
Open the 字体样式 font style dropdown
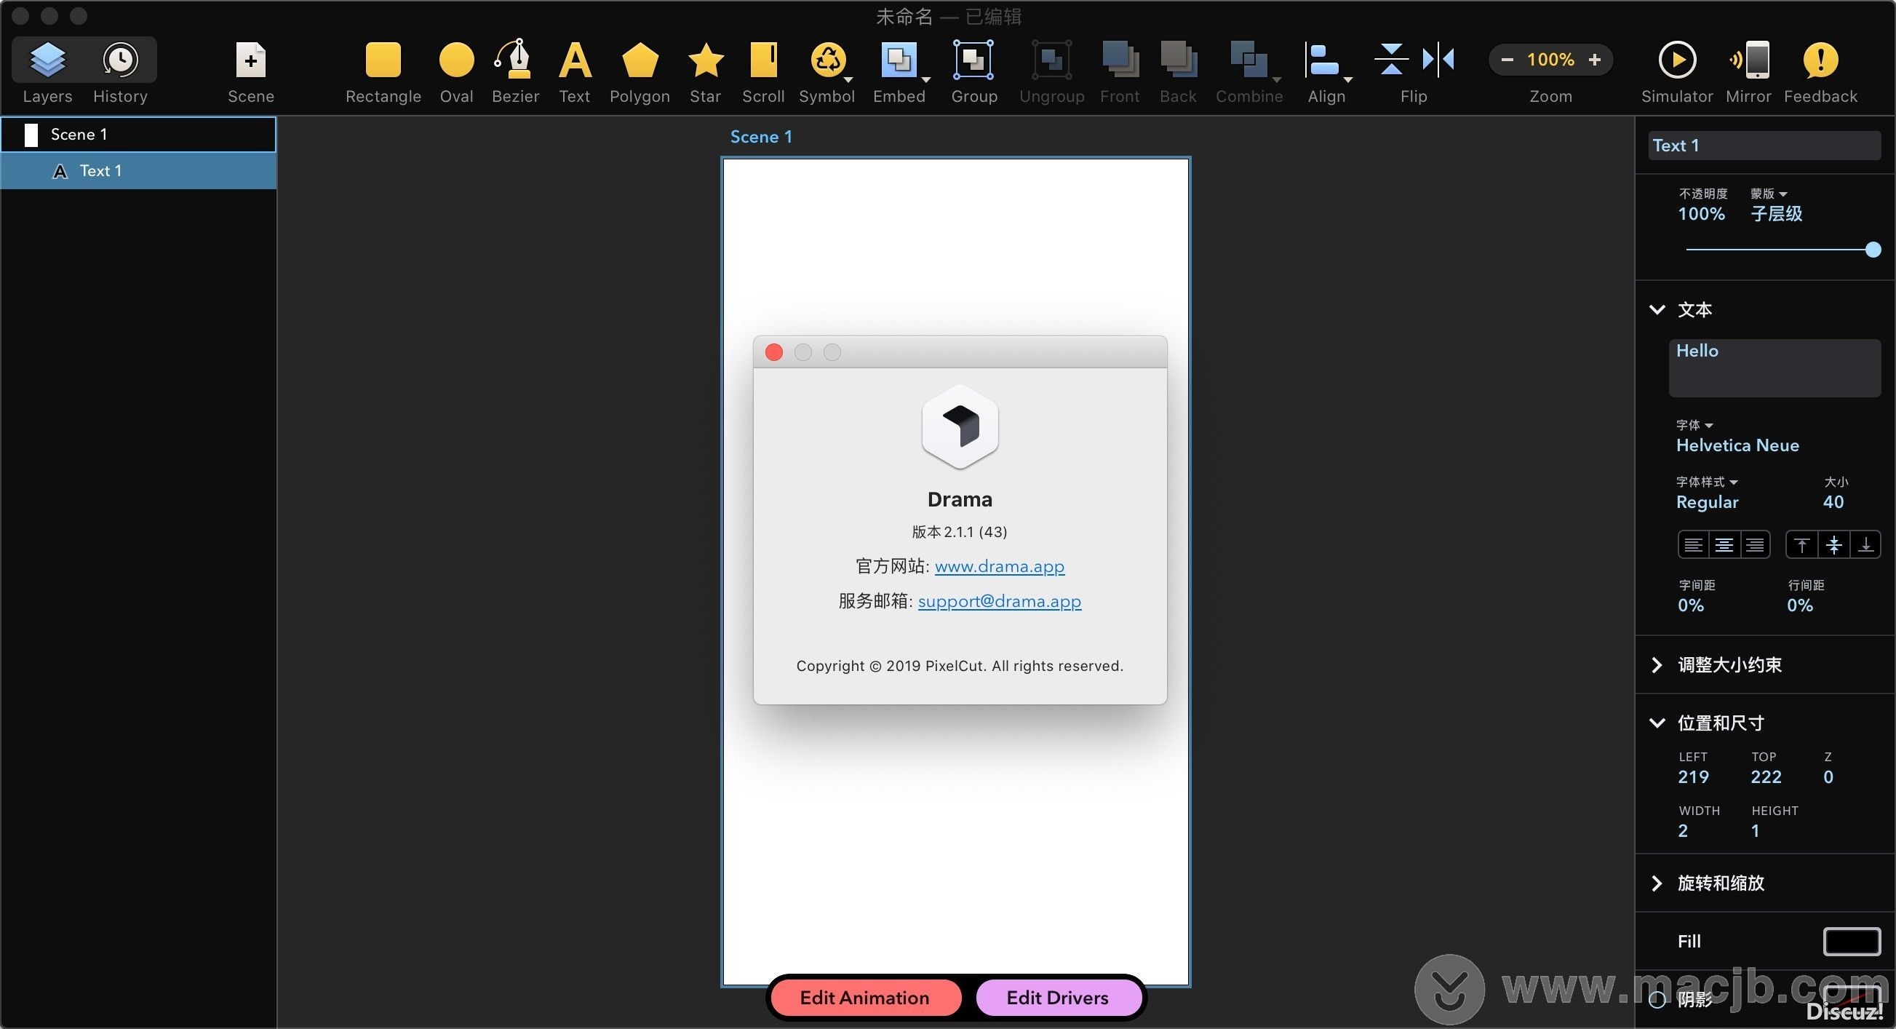coord(1707,481)
